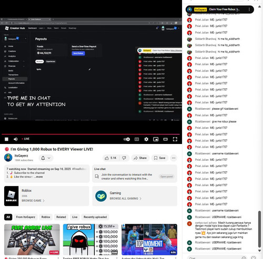
Task: Save video to playlist
Action: tap(159, 158)
